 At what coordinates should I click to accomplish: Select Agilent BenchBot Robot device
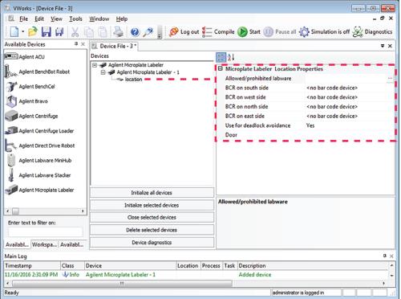38,72
